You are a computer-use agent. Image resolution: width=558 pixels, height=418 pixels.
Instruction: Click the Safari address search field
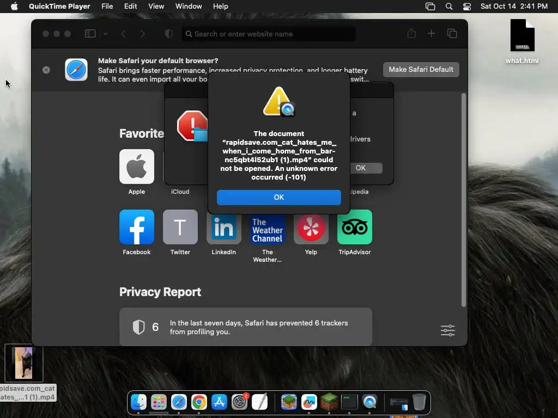(269, 34)
